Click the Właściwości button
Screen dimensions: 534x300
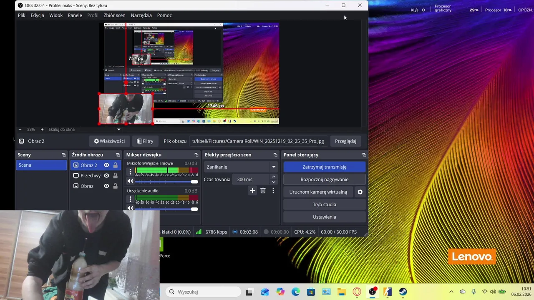click(109, 141)
